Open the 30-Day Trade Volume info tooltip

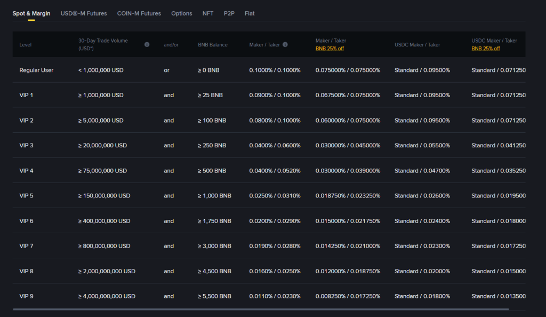point(147,44)
